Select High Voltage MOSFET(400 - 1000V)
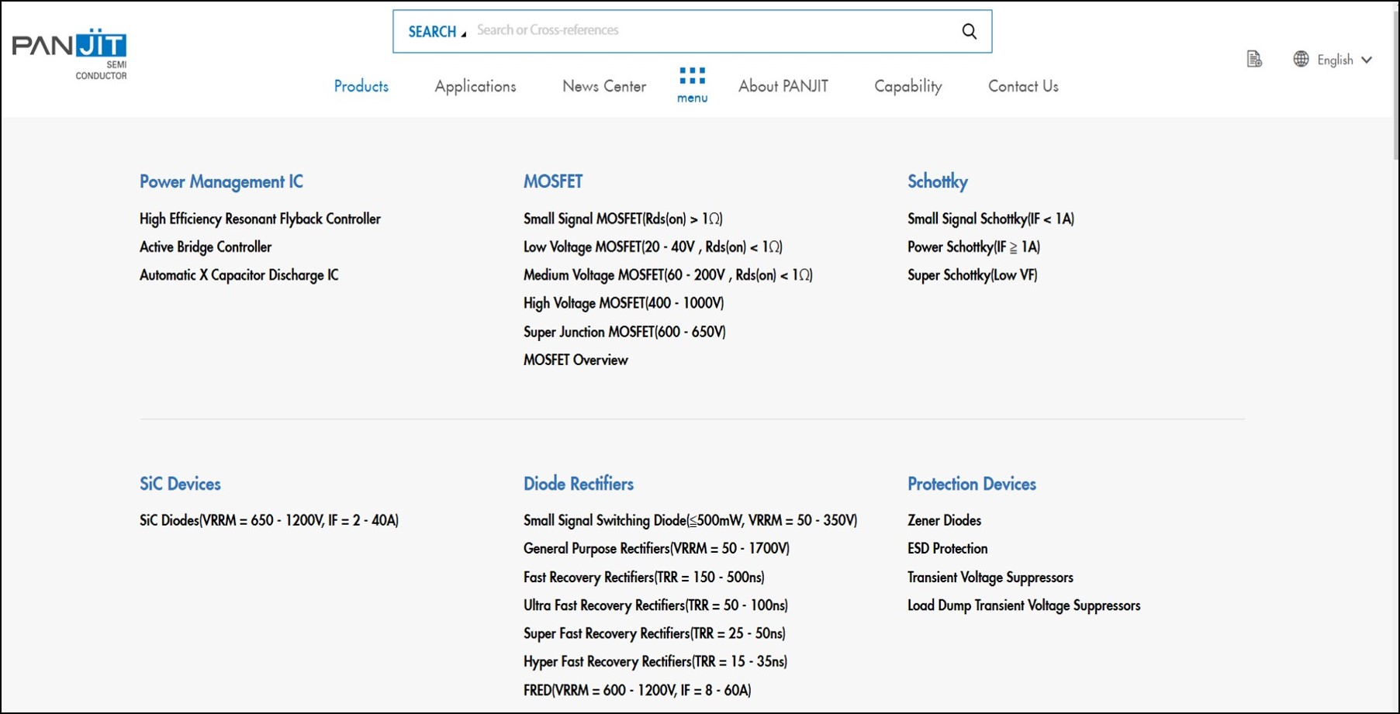Screen dimensions: 1400x714 click(x=624, y=303)
